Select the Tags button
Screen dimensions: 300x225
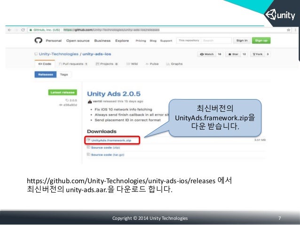point(64,75)
